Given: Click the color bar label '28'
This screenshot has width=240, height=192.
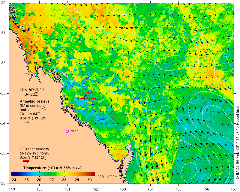Looking at the screenshot, I should (64, 180).
